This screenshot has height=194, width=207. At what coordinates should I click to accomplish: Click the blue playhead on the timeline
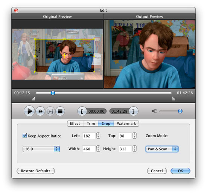click(x=53, y=93)
